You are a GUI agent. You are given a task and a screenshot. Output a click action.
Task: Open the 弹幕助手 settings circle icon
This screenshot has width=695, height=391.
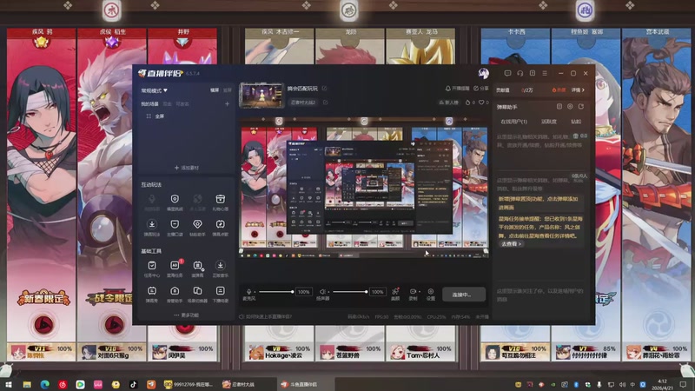[x=570, y=107]
